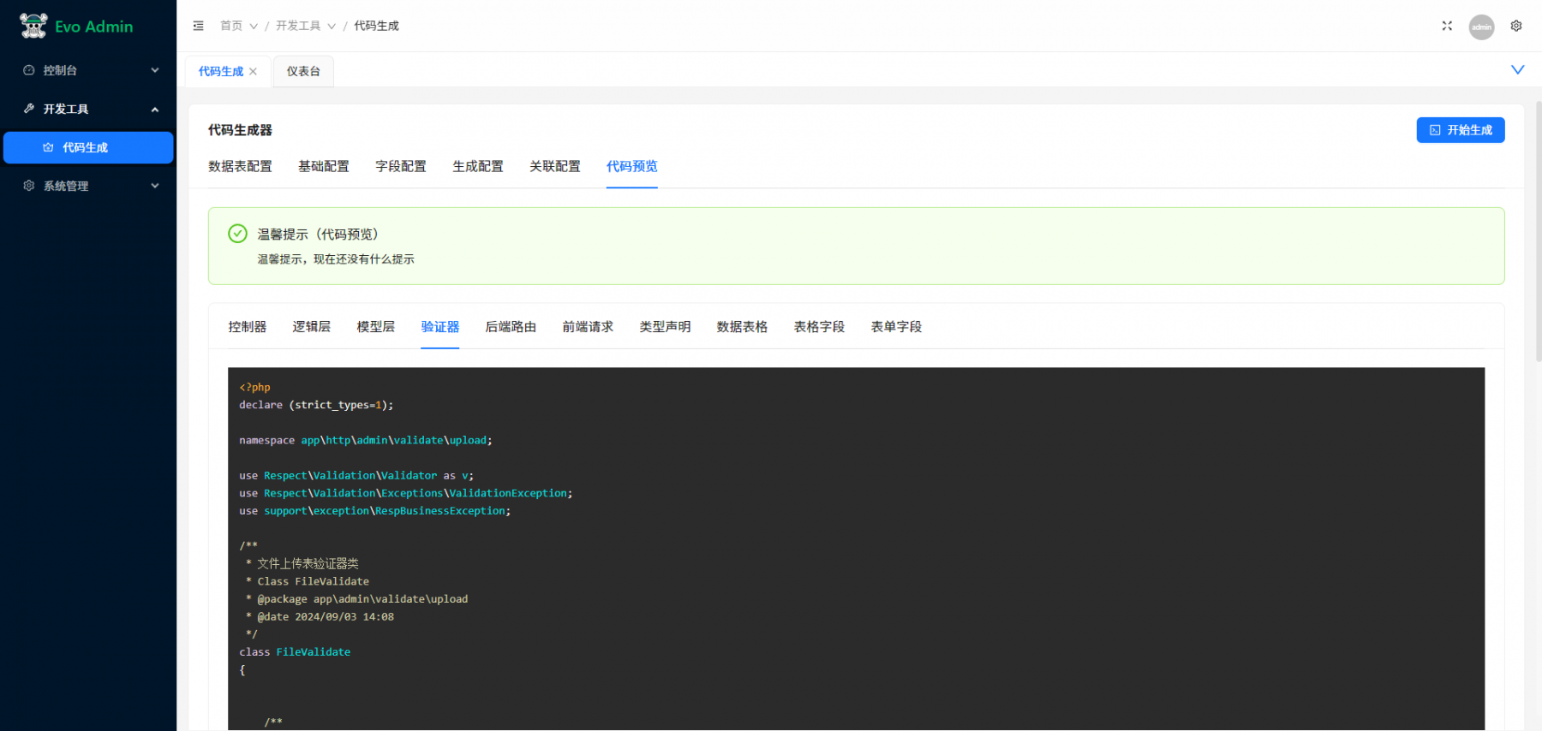Collapse the 开发工具 sidebar menu
The image size is (1542, 731).
point(155,109)
